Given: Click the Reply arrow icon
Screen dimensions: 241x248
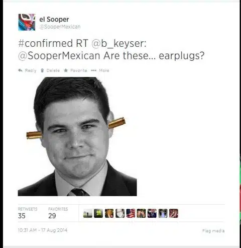Looking at the screenshot, I should point(21,70).
